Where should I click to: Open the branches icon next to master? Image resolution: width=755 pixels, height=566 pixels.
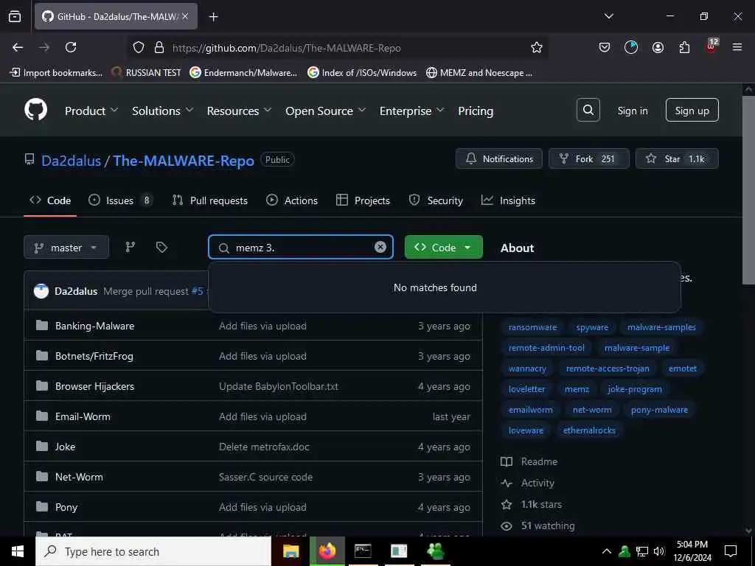[130, 248]
